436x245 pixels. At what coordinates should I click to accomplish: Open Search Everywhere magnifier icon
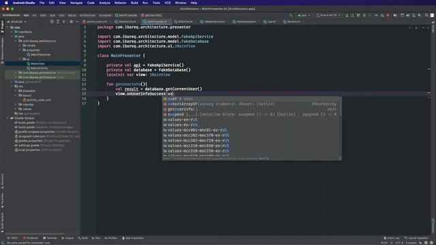(x=426, y=15)
